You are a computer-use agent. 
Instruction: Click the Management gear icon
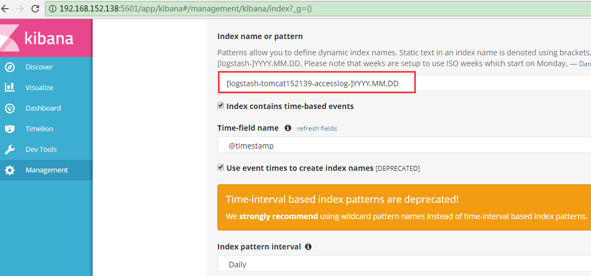10,170
